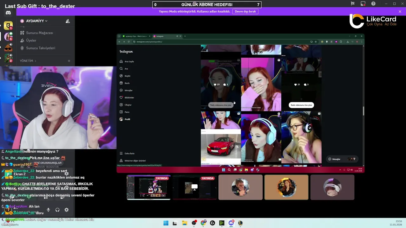Open Discord help question mark icon

(x=373, y=4)
